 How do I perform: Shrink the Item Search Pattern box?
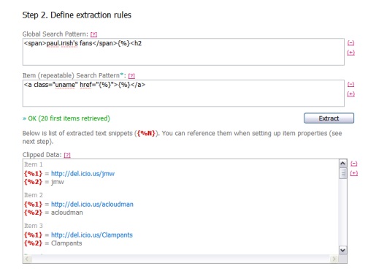click(x=350, y=84)
